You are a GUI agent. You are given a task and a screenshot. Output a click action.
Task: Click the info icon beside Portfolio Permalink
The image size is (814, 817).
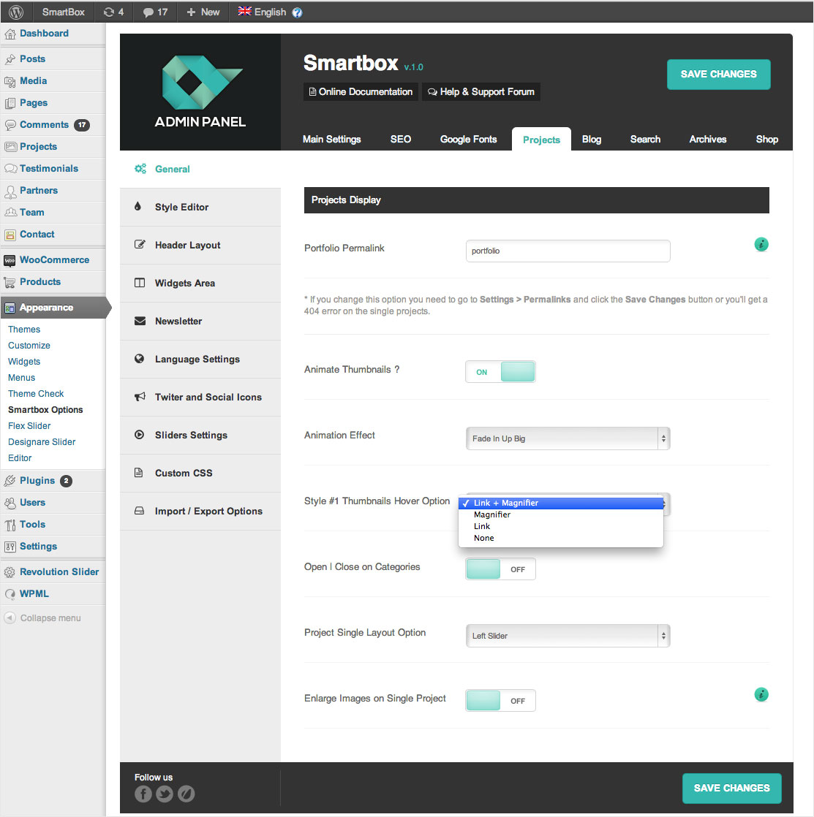[761, 245]
